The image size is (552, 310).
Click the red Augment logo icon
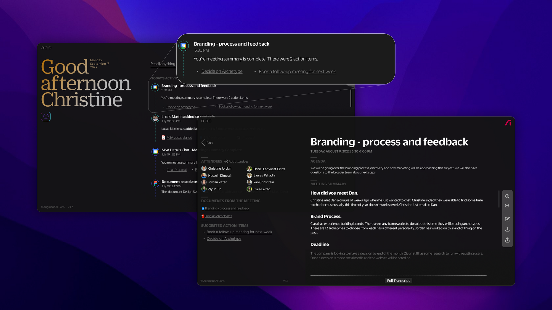point(508,123)
